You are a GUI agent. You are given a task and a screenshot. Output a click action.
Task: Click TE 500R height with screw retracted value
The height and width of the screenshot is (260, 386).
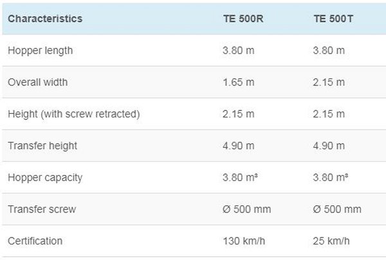[x=238, y=114]
